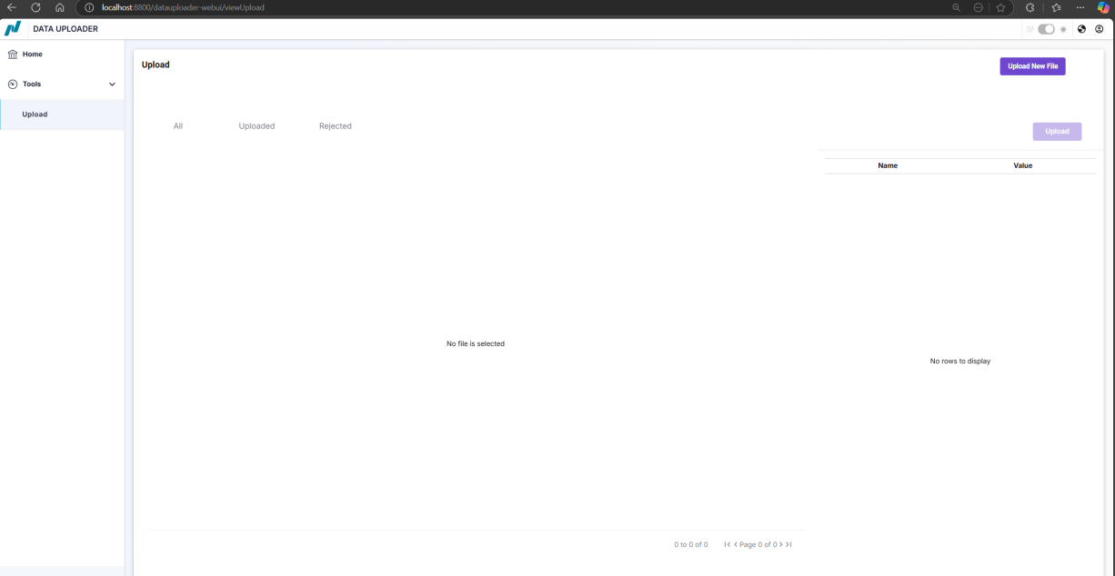Go to the first page of results
Screen dimensions: 1115x576
pos(728,544)
